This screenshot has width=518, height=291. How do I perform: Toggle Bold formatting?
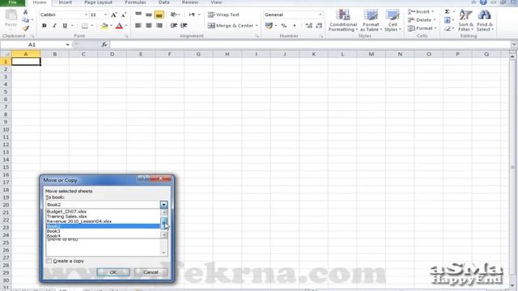click(45, 26)
